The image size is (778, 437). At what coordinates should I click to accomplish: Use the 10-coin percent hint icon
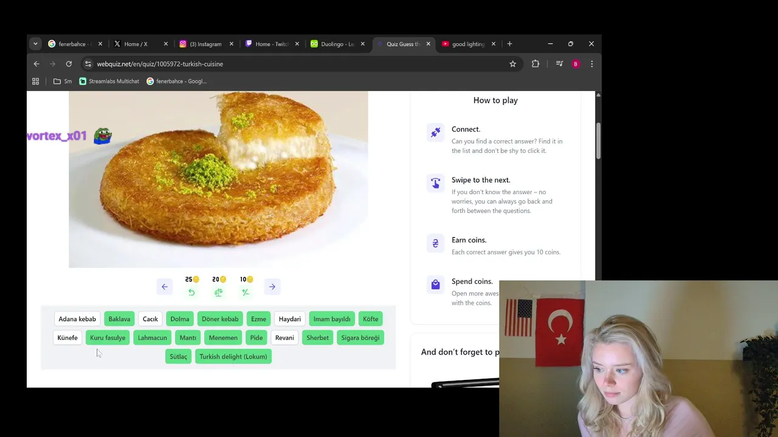245,293
